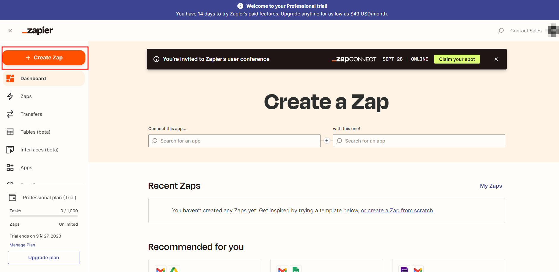This screenshot has width=559, height=272.
Task: Click magnifier icon in first app field
Action: pyautogui.click(x=155, y=141)
